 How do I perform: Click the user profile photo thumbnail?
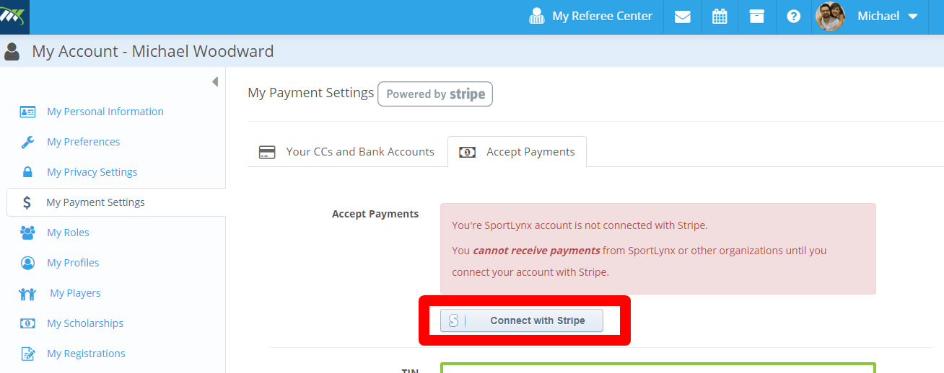[x=830, y=17]
